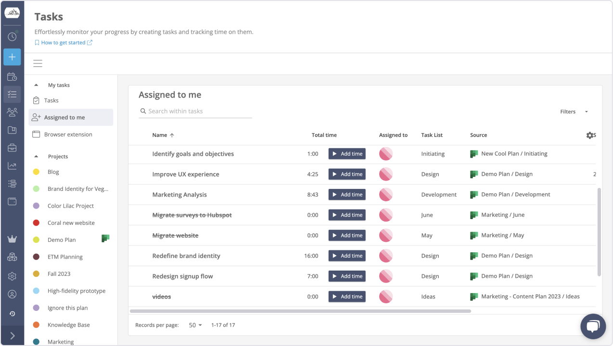
Task: Select the blue plus icon to add entry
Action: 12,57
